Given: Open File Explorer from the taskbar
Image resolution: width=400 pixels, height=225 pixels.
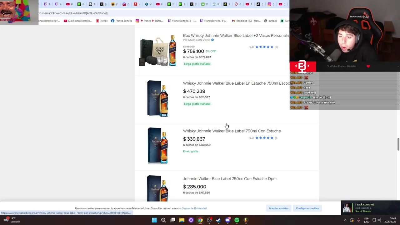Looking at the screenshot, I should tap(182, 220).
